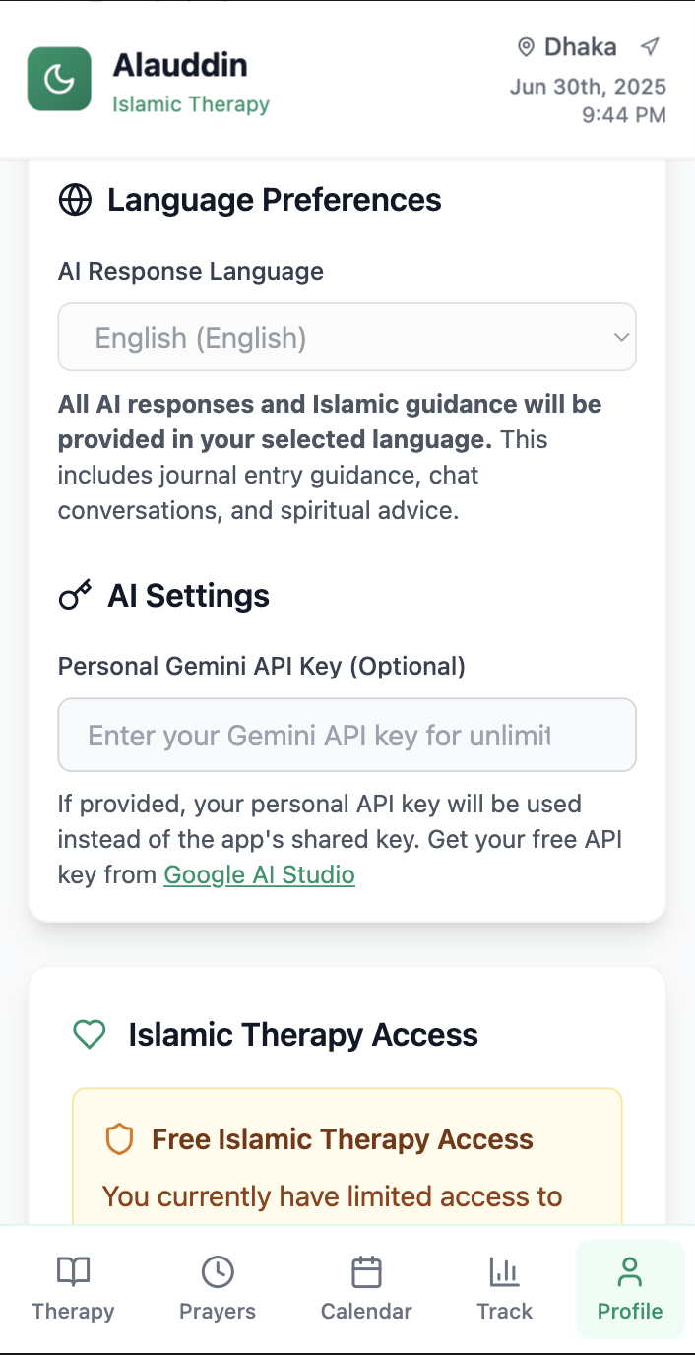Click the heart icon beside Islamic Therapy Access
The height and width of the screenshot is (1355, 695).
tap(90, 1034)
